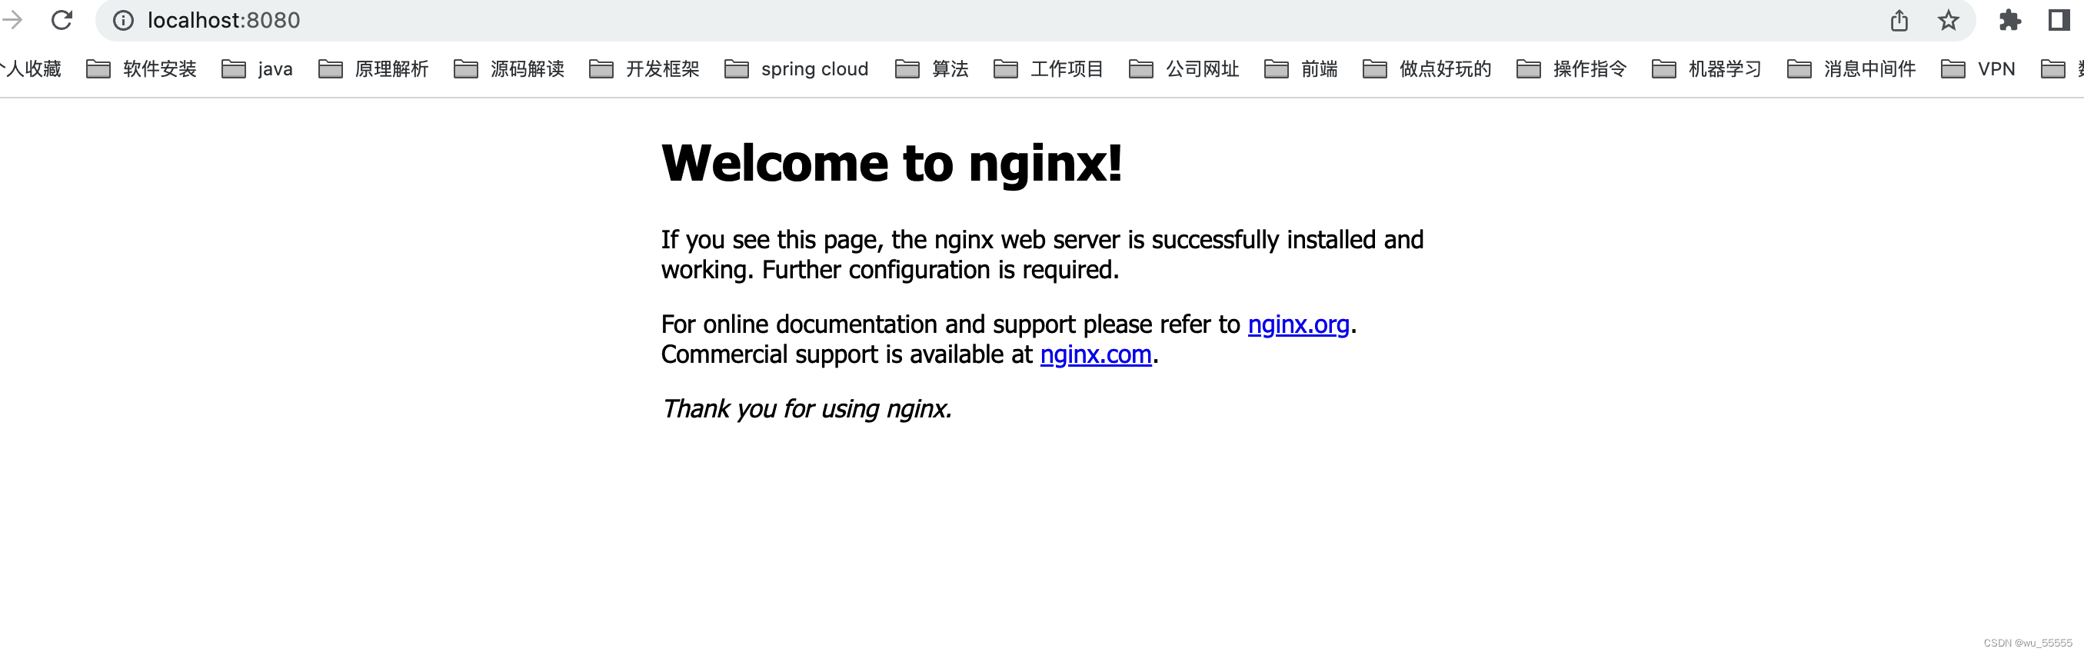
Task: Open the 机器学习 bookmarks folder
Action: click(1706, 69)
